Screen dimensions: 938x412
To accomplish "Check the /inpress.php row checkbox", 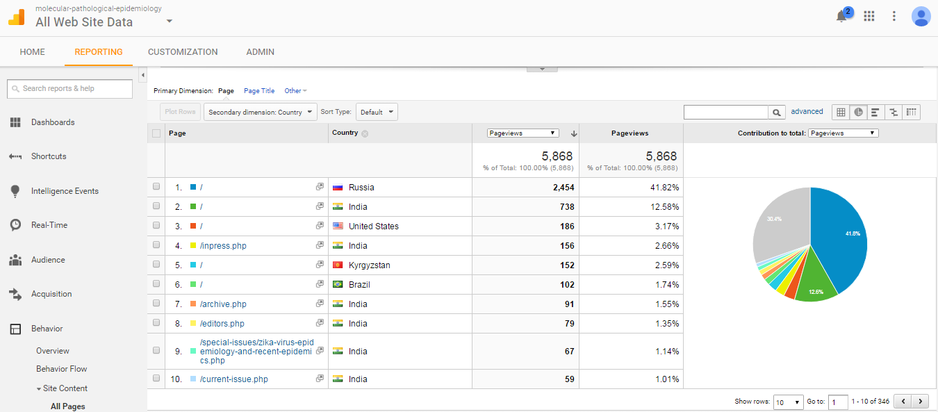I will (x=156, y=245).
